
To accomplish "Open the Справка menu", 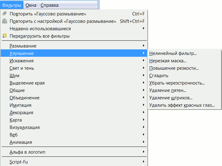I will click(49, 5).
